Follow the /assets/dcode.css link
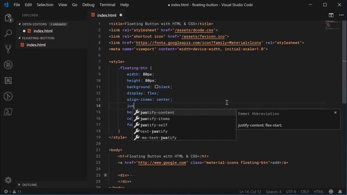 coord(194,30)
